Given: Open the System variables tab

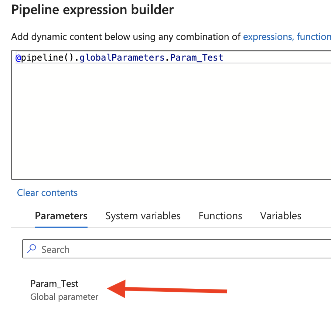Looking at the screenshot, I should coord(143,216).
